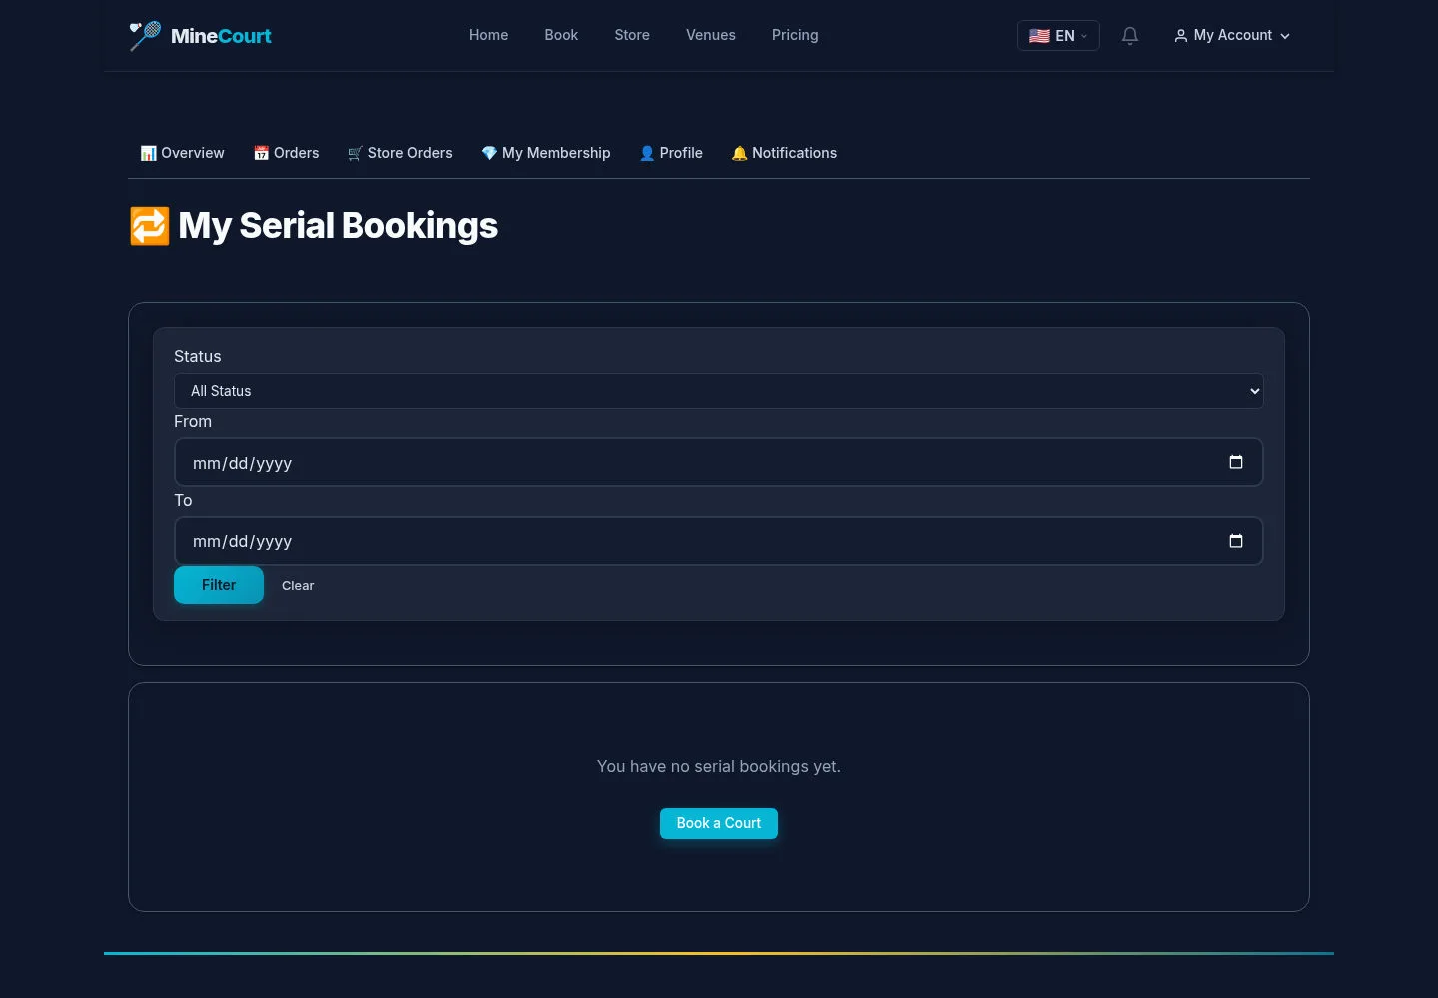Open the Store Orders tab
Viewport: 1438px width, 998px height.
(400, 153)
